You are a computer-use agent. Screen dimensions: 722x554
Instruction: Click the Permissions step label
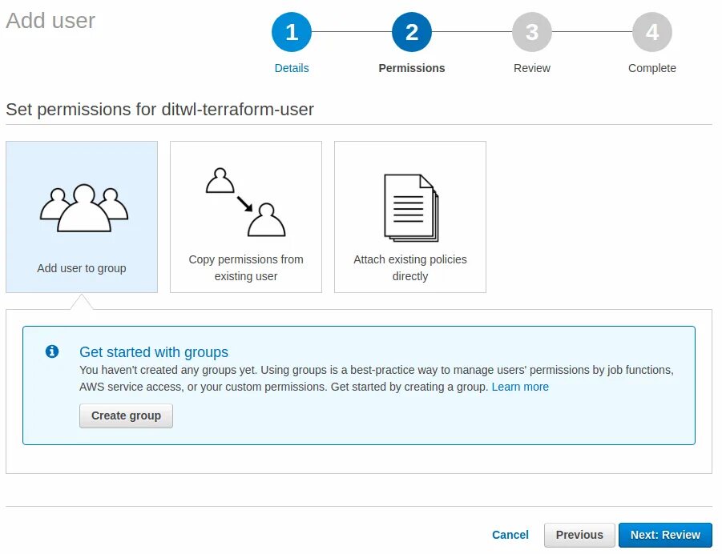click(x=412, y=68)
